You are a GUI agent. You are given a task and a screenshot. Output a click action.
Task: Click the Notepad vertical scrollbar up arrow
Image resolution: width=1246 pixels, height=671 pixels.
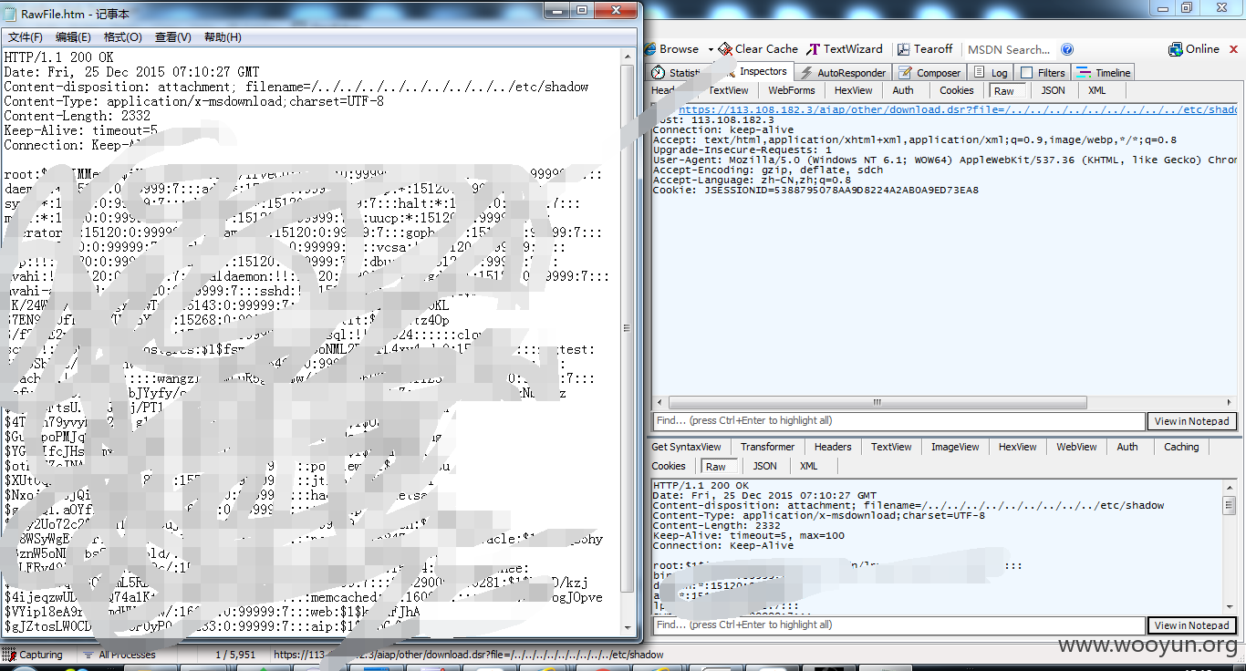click(x=627, y=57)
